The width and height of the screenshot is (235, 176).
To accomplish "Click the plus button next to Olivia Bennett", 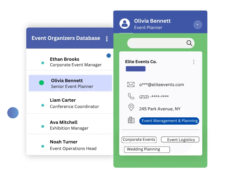I will pyautogui.click(x=198, y=25).
